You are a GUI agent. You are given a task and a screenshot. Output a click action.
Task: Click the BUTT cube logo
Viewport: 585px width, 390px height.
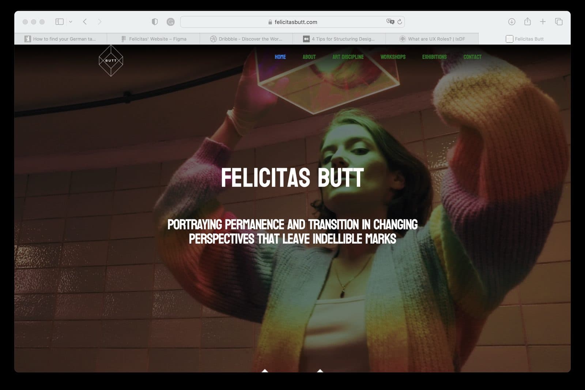111,60
